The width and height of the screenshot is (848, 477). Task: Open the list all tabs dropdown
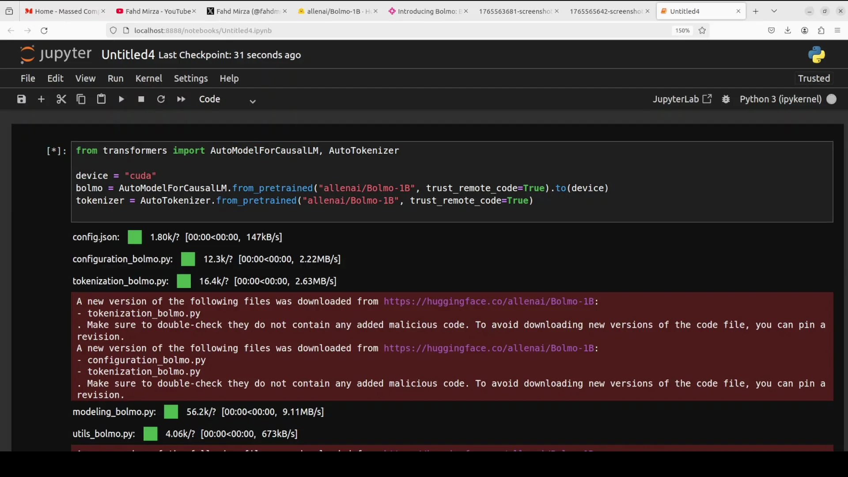tap(774, 11)
